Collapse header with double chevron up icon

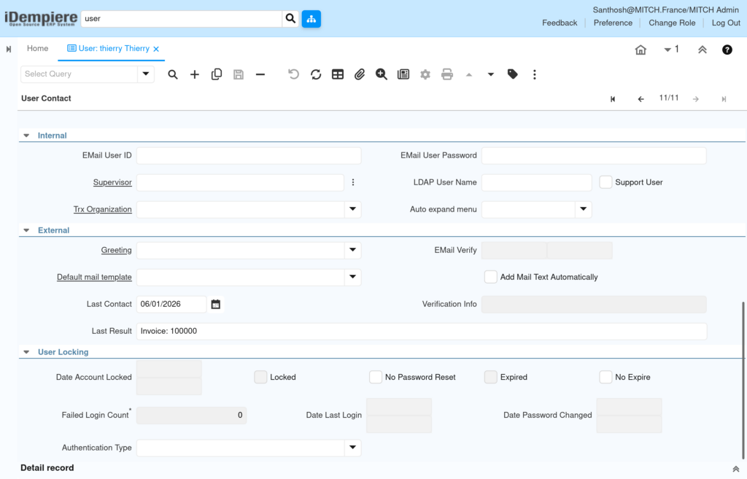tap(703, 50)
